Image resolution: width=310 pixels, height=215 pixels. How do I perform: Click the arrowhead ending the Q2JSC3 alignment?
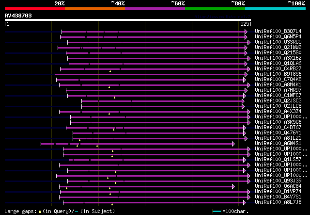click(243, 101)
